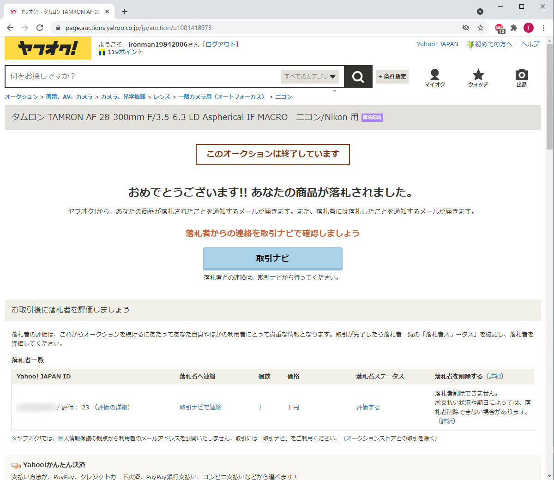Open the browser extensions puzzle icon
554x480 pixels.
(514, 28)
